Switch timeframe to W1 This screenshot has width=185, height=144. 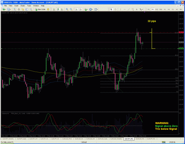click(177, 9)
